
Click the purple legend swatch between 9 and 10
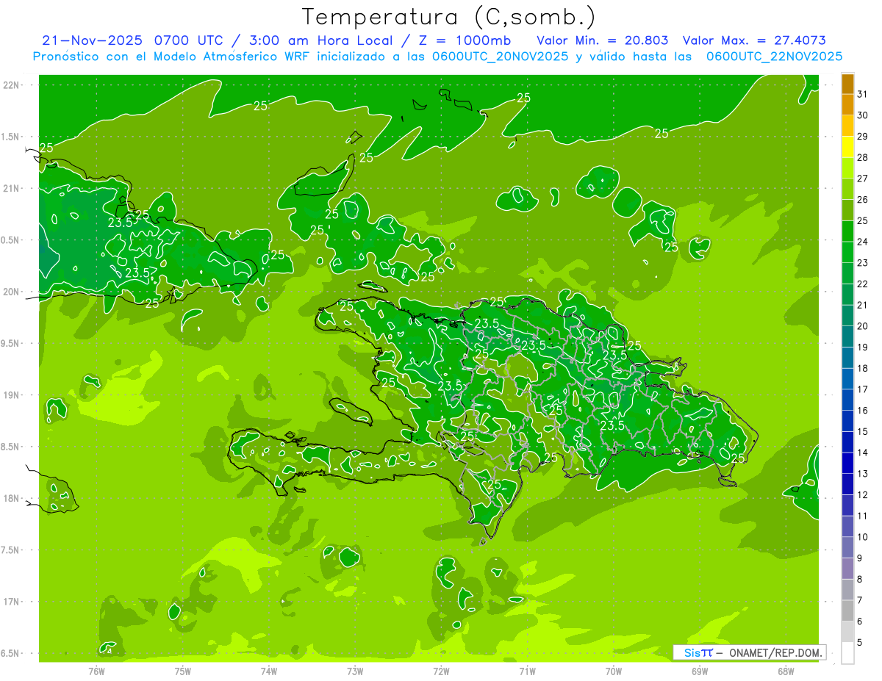tap(847, 547)
